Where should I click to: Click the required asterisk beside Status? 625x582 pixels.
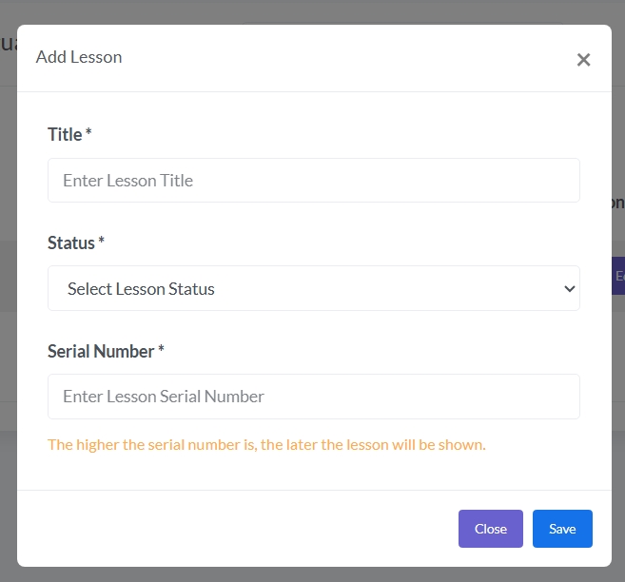101,243
